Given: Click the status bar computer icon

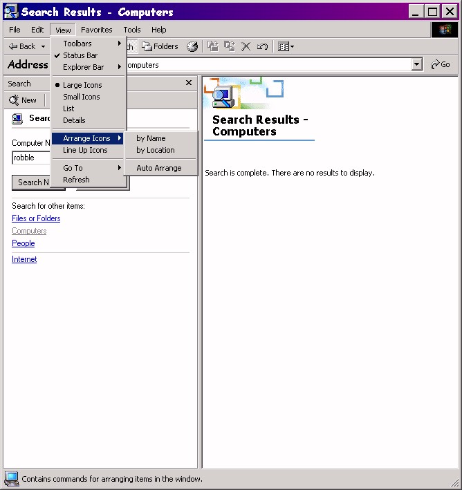Looking at the screenshot, I should [12, 479].
